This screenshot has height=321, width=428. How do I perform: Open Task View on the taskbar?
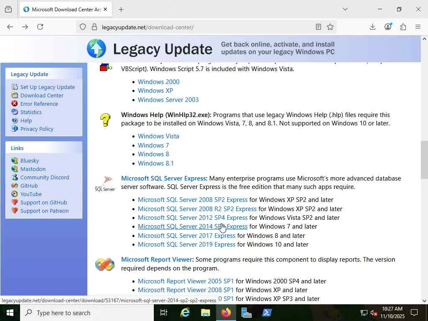tap(163, 313)
